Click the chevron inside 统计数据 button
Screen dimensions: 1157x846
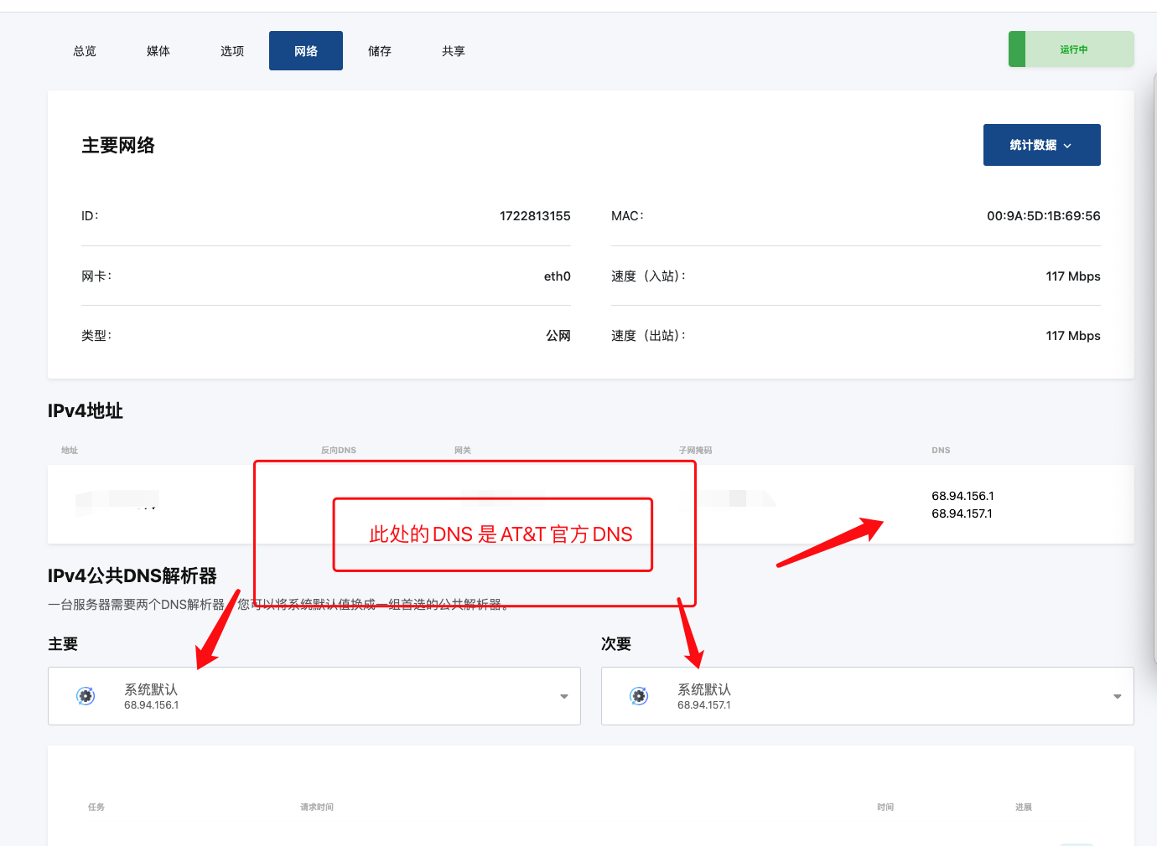point(1067,146)
